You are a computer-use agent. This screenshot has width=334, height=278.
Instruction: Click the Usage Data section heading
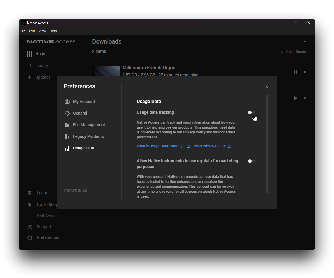pyautogui.click(x=149, y=102)
